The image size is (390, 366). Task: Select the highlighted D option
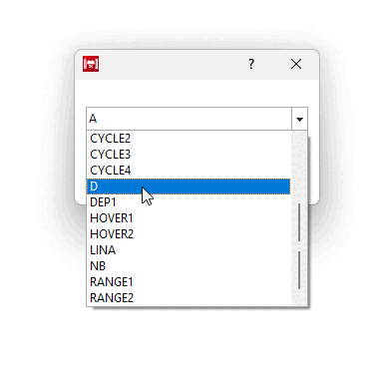click(189, 186)
